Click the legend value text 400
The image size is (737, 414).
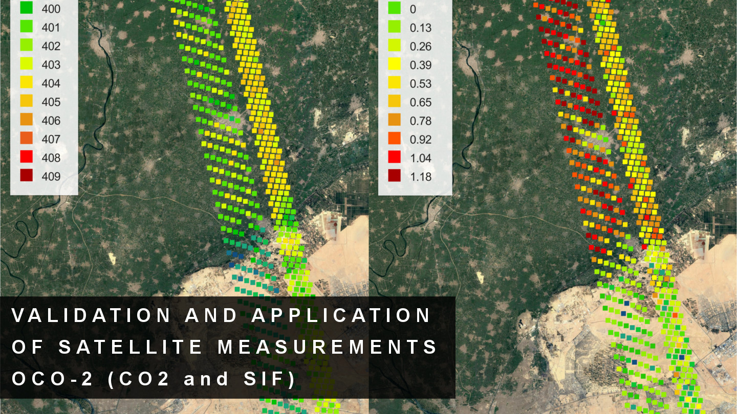tap(52, 9)
